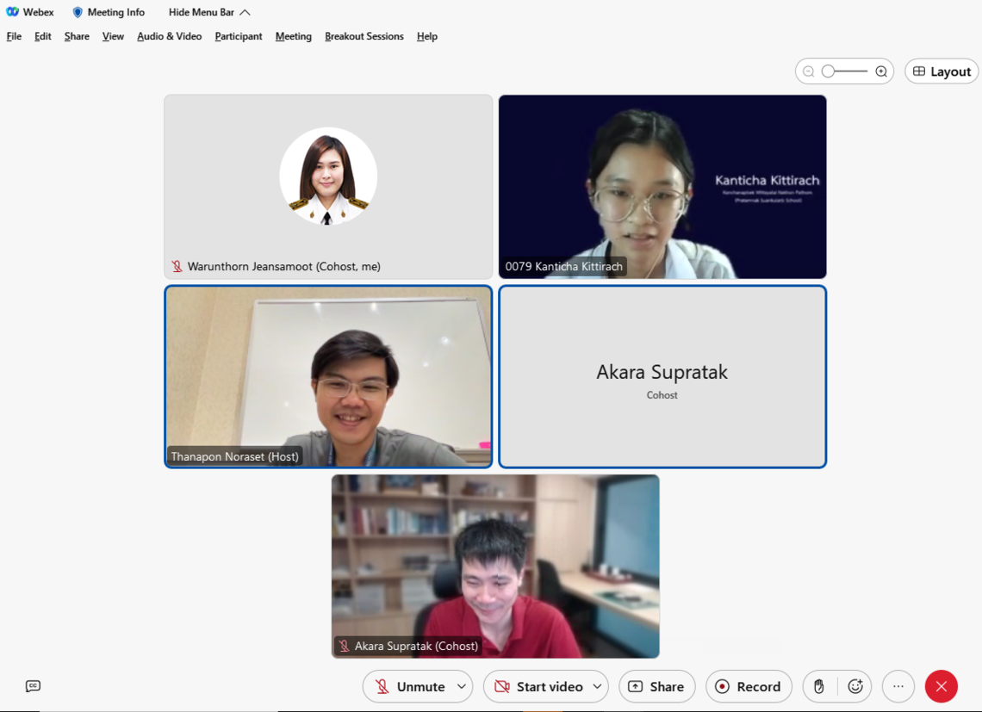Image resolution: width=982 pixels, height=712 pixels.
Task: Expand audio options arrow beside Unmute
Action: (461, 686)
